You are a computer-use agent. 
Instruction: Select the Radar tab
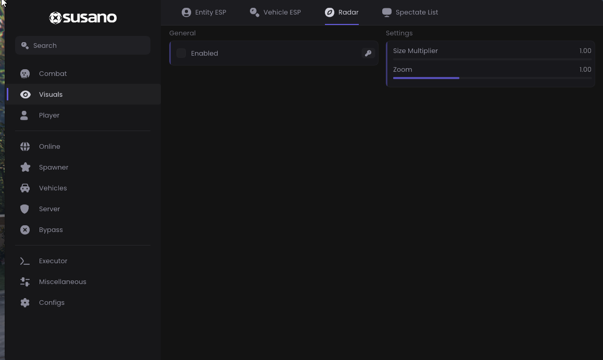(x=342, y=12)
